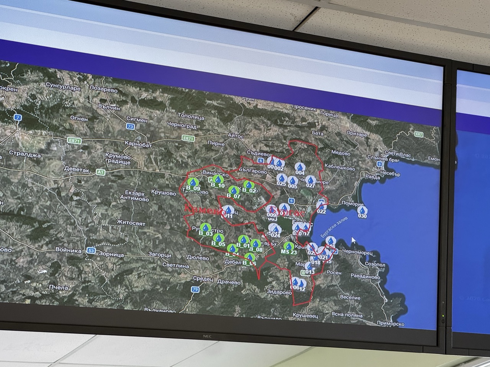The width and height of the screenshot is (490, 367).
Task: Select the B_10 station marker
Action: pyautogui.click(x=217, y=179)
